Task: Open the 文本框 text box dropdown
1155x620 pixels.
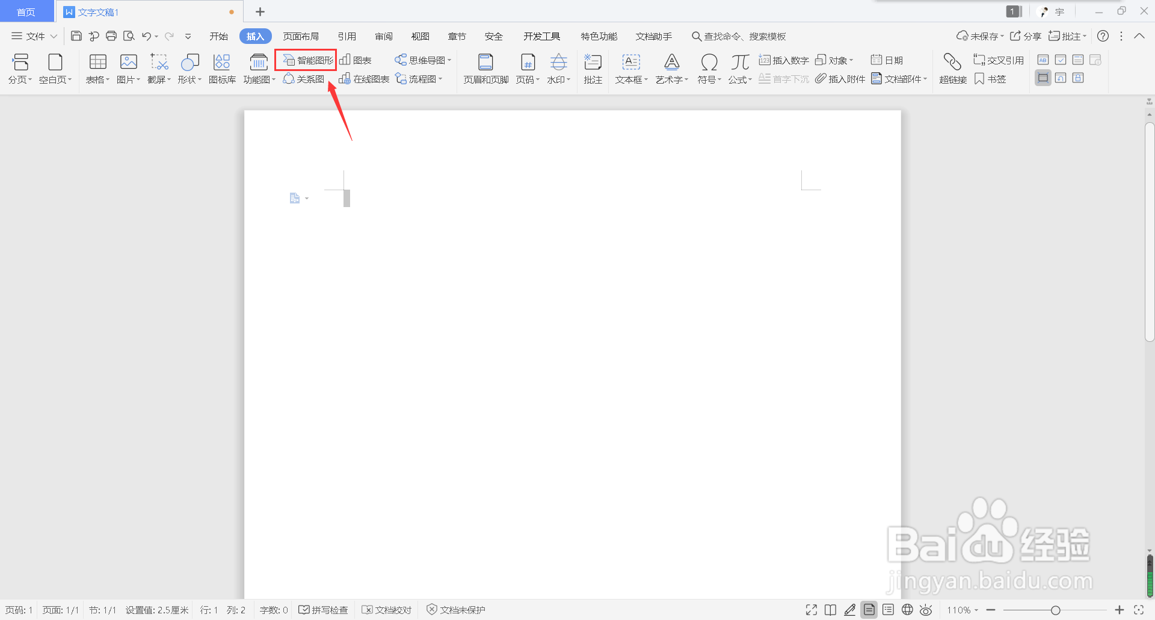Action: [631, 69]
